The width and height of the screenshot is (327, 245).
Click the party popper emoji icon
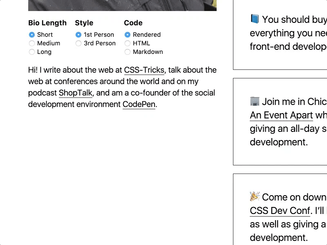tap(255, 197)
